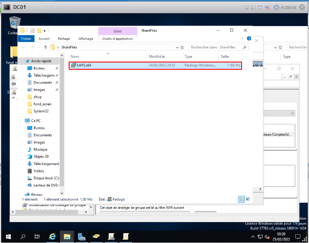Open the Fichier menu
Screen dimensions: 309x243
click(26, 39)
